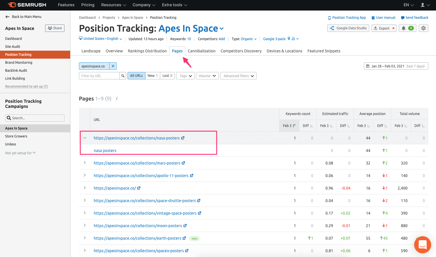The height and width of the screenshot is (257, 436).
Task: Open United States English location dropdown
Action: click(x=101, y=39)
